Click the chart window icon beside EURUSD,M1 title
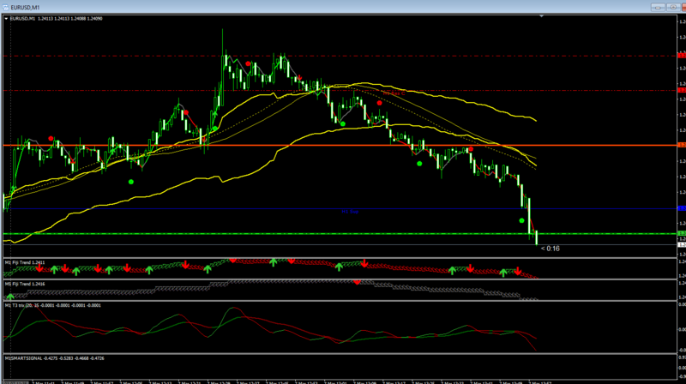 [x=5, y=7]
